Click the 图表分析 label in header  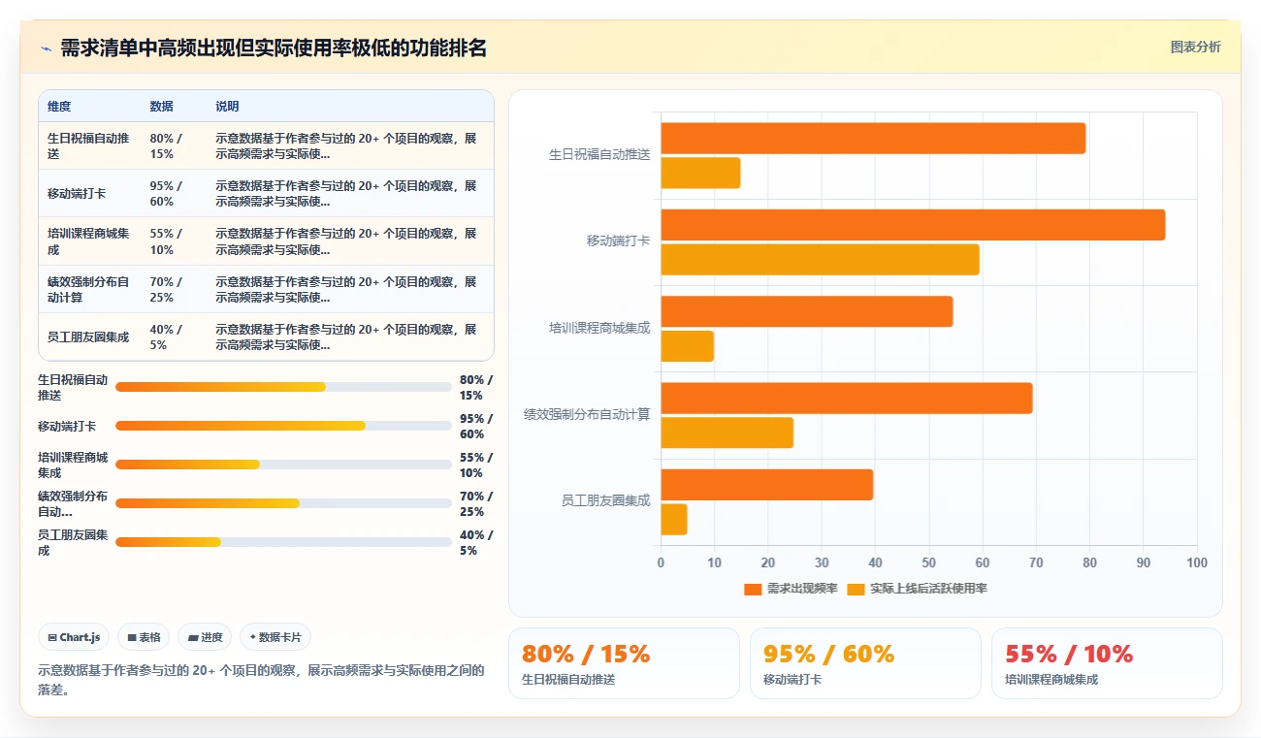tap(1195, 47)
